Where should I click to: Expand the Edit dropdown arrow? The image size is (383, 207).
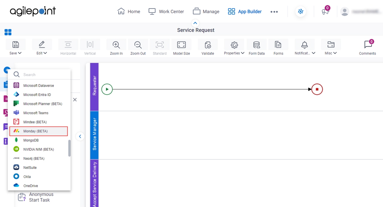click(45, 53)
